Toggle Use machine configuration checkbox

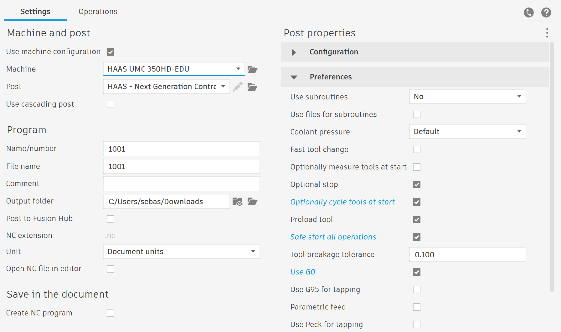click(111, 52)
